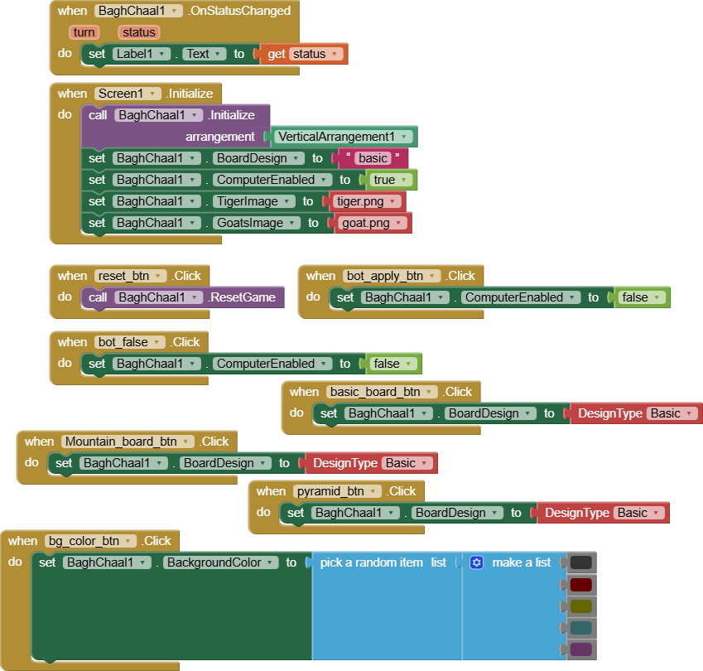Expand the Mountain_board_btn component dropdown

tap(186, 442)
